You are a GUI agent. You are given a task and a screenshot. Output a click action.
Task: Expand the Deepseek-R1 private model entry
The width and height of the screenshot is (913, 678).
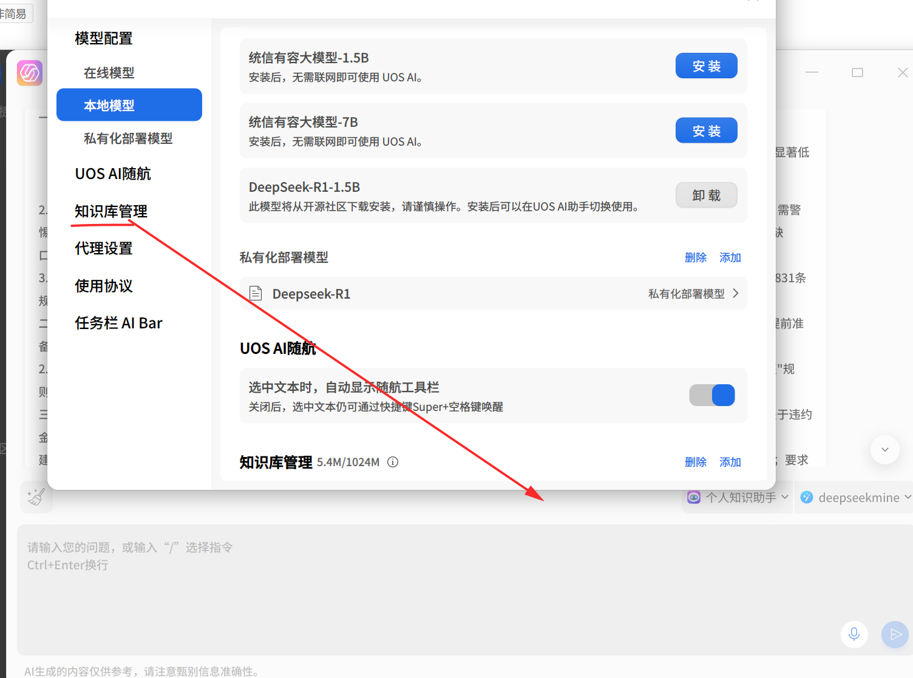point(493,294)
